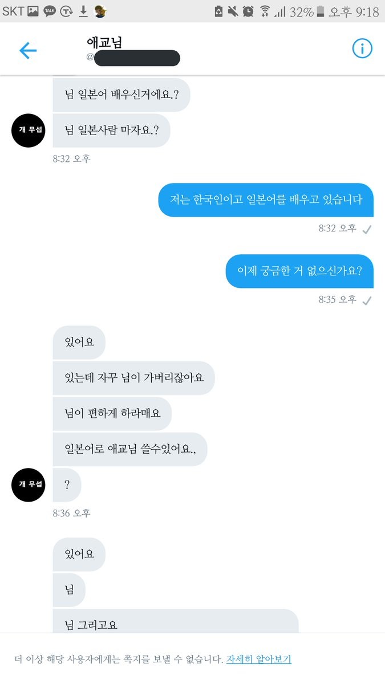The image size is (385, 684).
Task: Tap the mute sound icon in status bar
Action: click(x=233, y=11)
